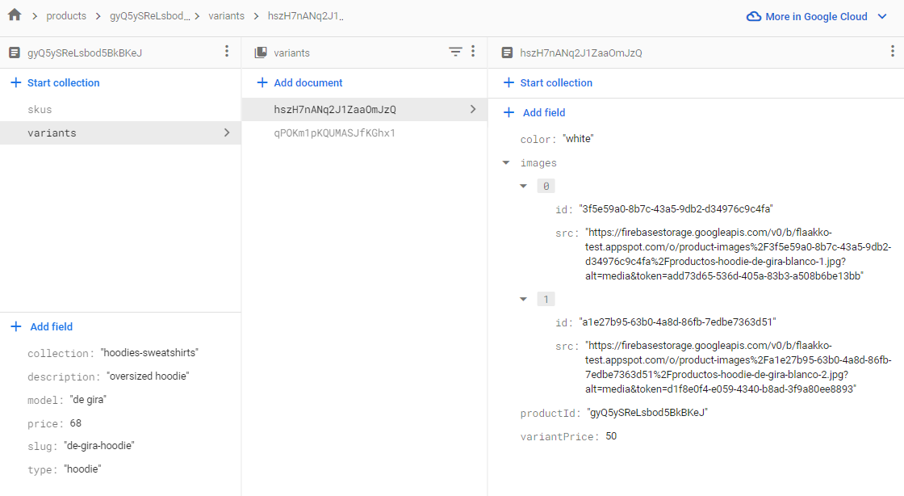Open overflow menu for gyQ5ySReLsbod5BkBKeJ panel

227,51
